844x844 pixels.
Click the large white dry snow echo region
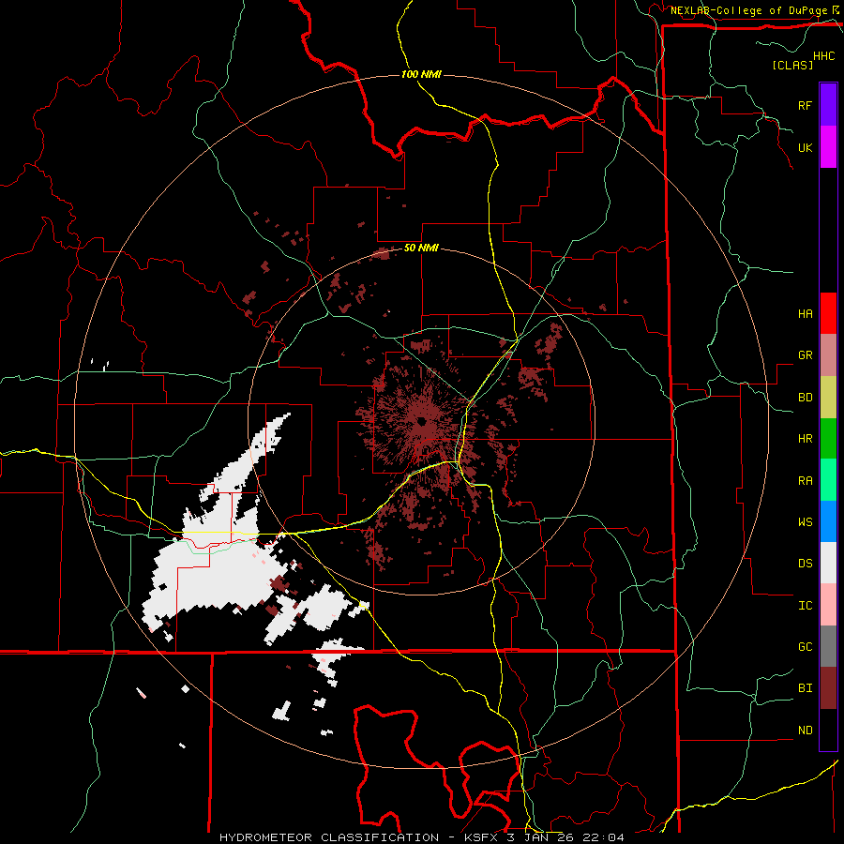click(216, 576)
